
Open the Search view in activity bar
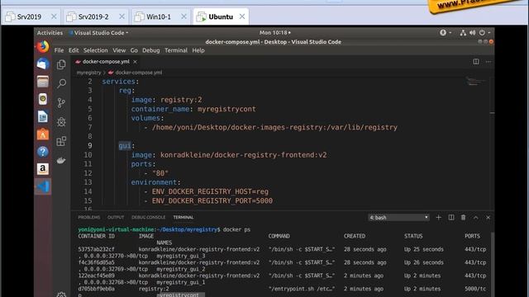click(61, 83)
